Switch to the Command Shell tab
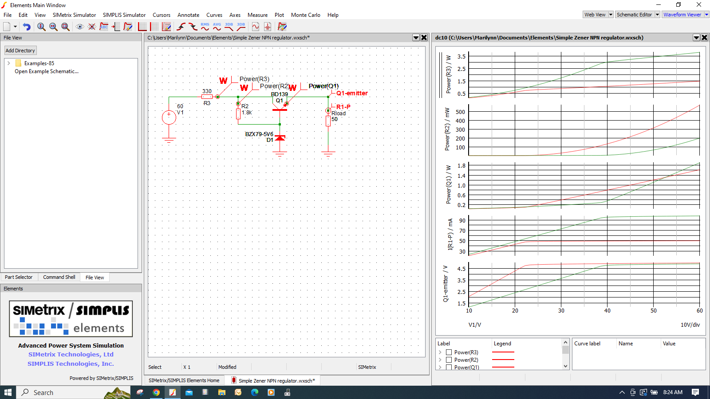The width and height of the screenshot is (710, 399). [59, 277]
